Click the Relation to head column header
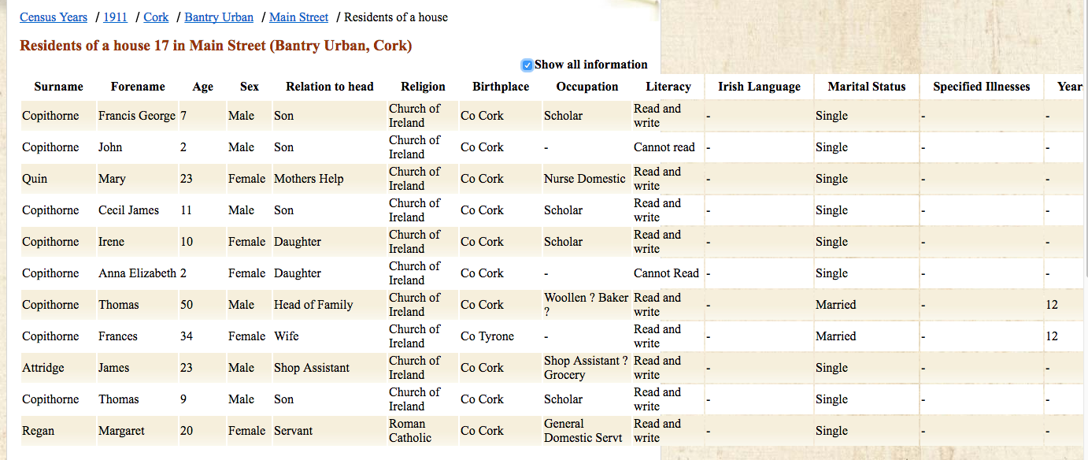 click(x=329, y=87)
